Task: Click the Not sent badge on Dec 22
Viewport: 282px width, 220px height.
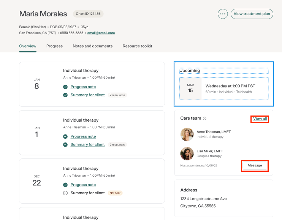Action: point(115,193)
